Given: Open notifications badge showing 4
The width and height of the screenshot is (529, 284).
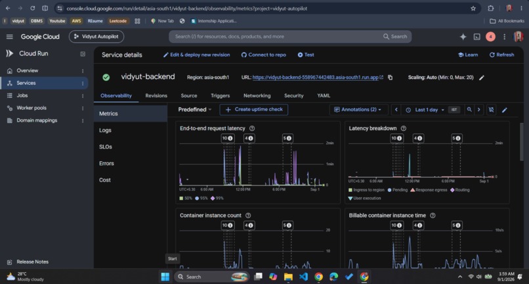Looking at the screenshot, I should 490,37.
